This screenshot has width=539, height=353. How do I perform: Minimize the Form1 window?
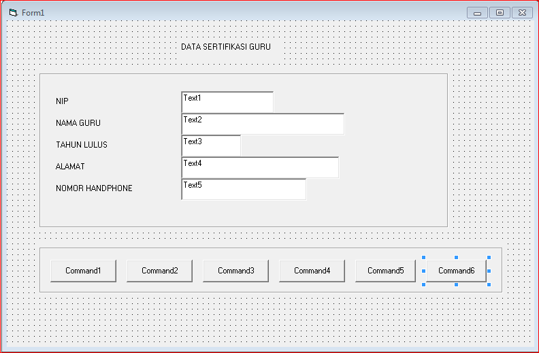point(477,13)
